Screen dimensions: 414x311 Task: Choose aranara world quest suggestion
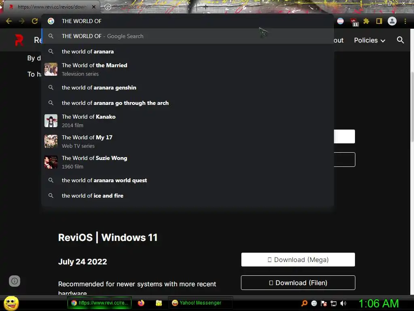tap(188, 180)
